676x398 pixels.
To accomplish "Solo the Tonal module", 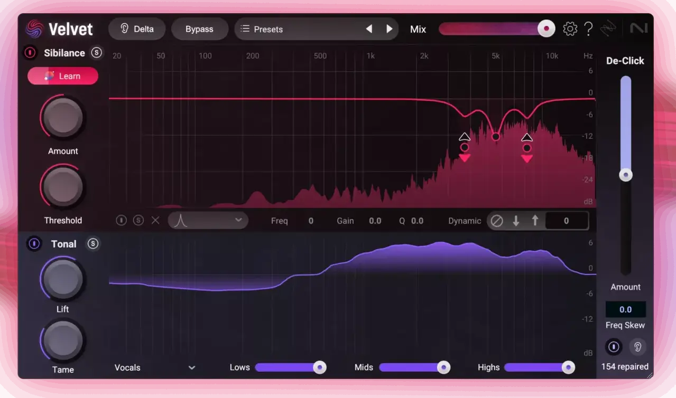I will [x=93, y=243].
